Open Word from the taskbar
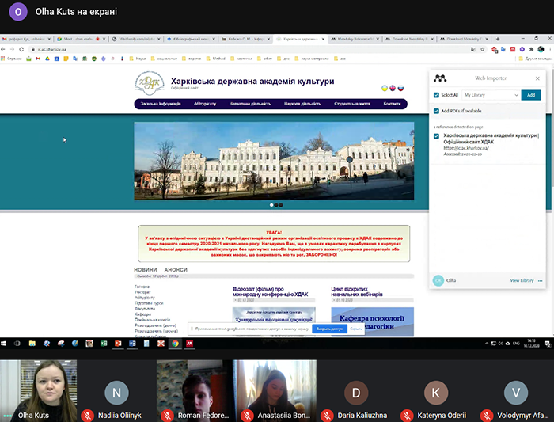554x422 pixels. point(132,343)
